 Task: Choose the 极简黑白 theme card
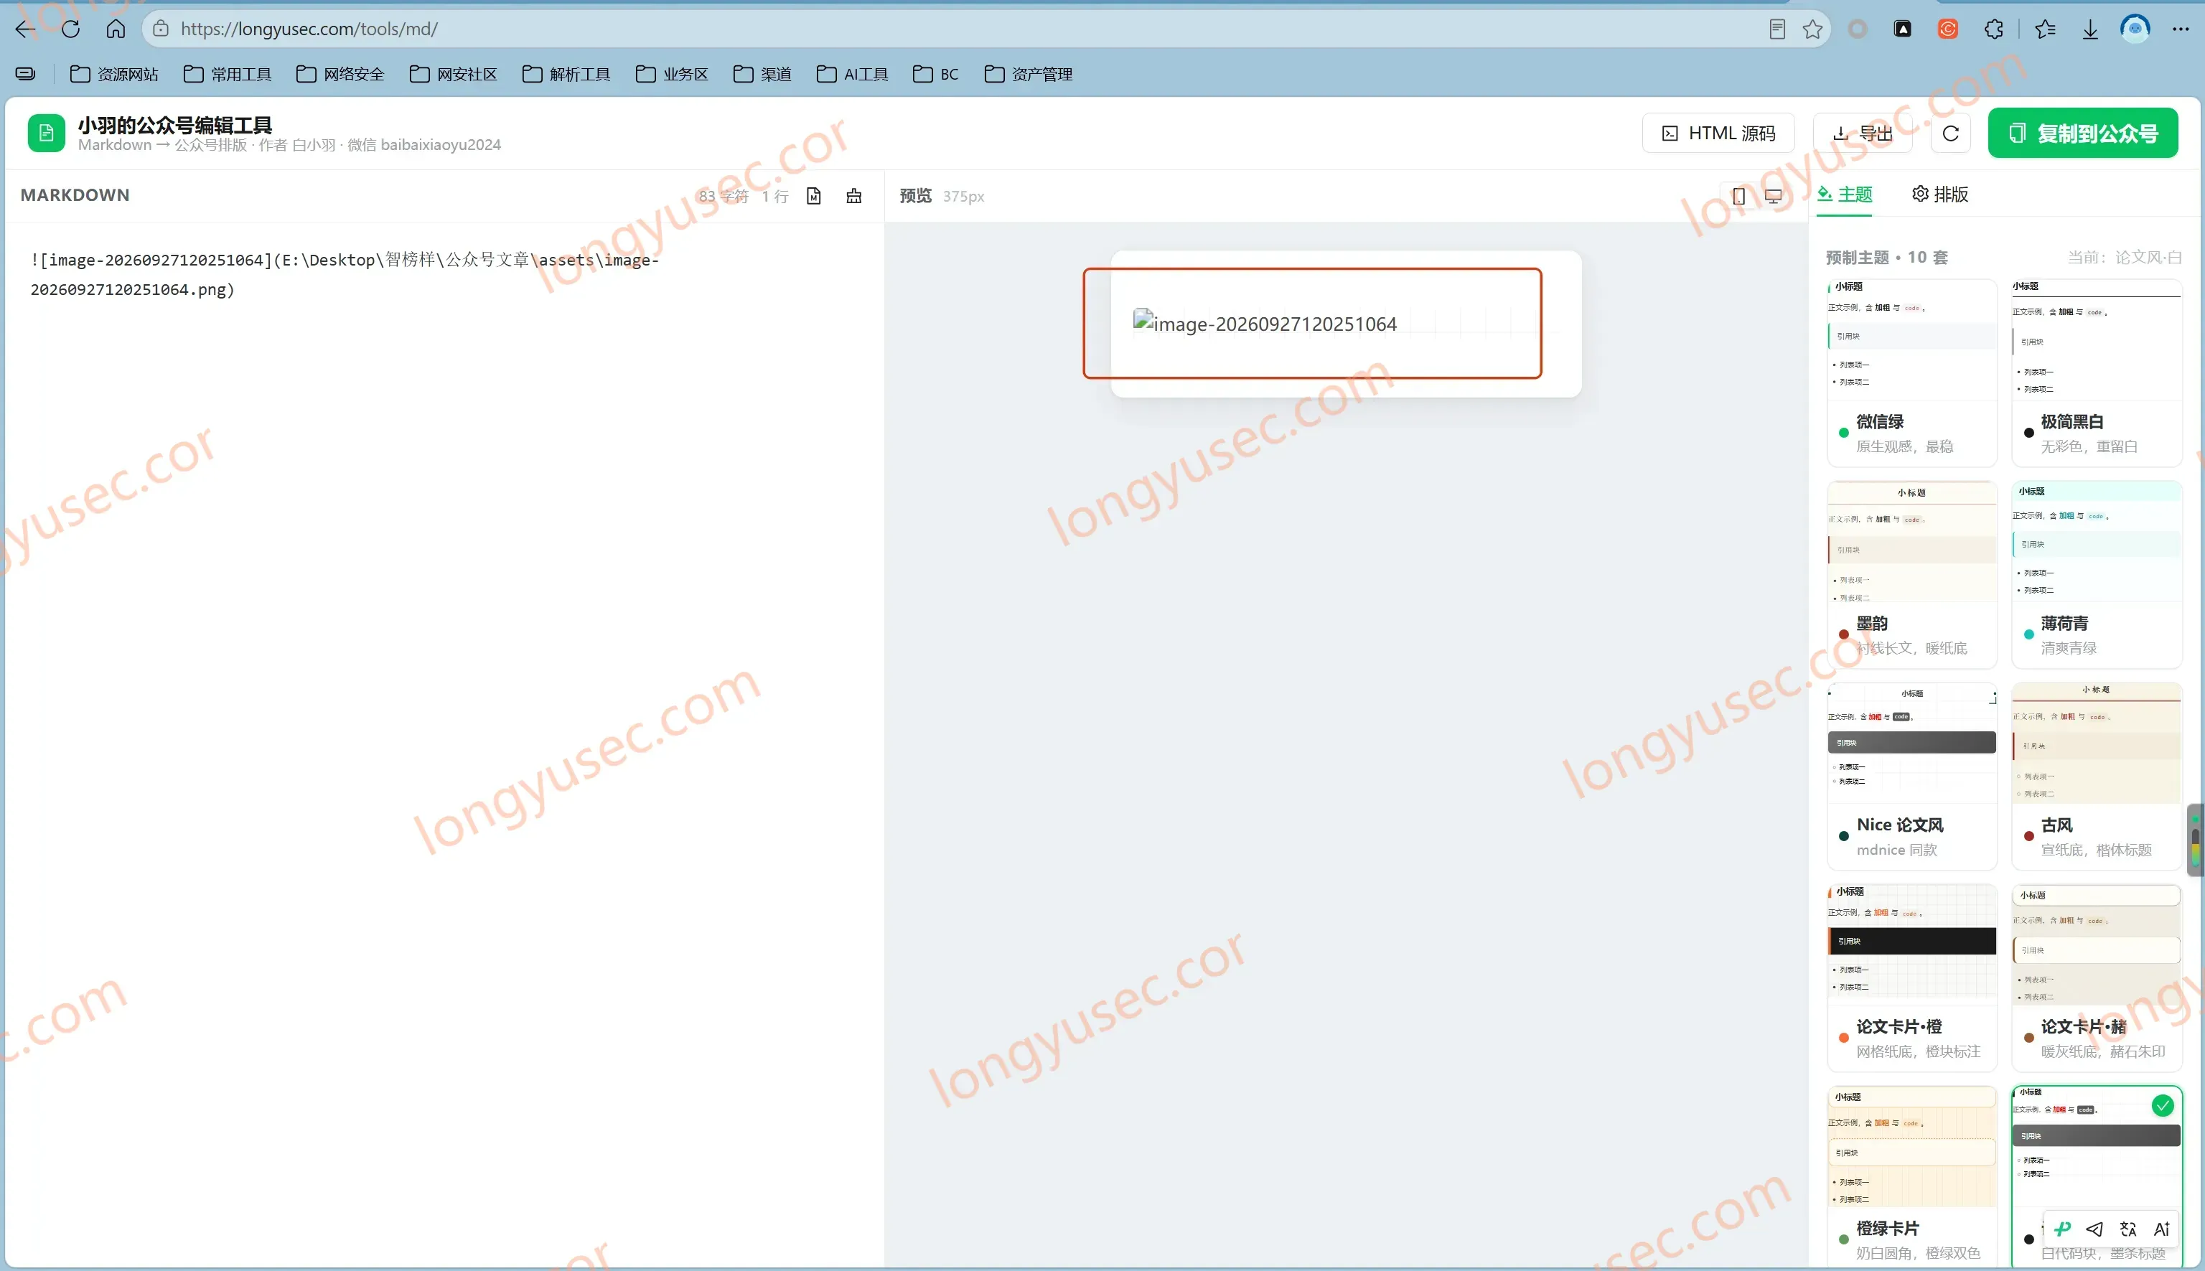pyautogui.click(x=2097, y=372)
